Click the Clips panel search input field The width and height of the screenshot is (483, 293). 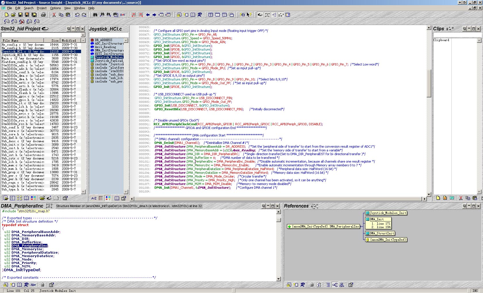pos(457,35)
